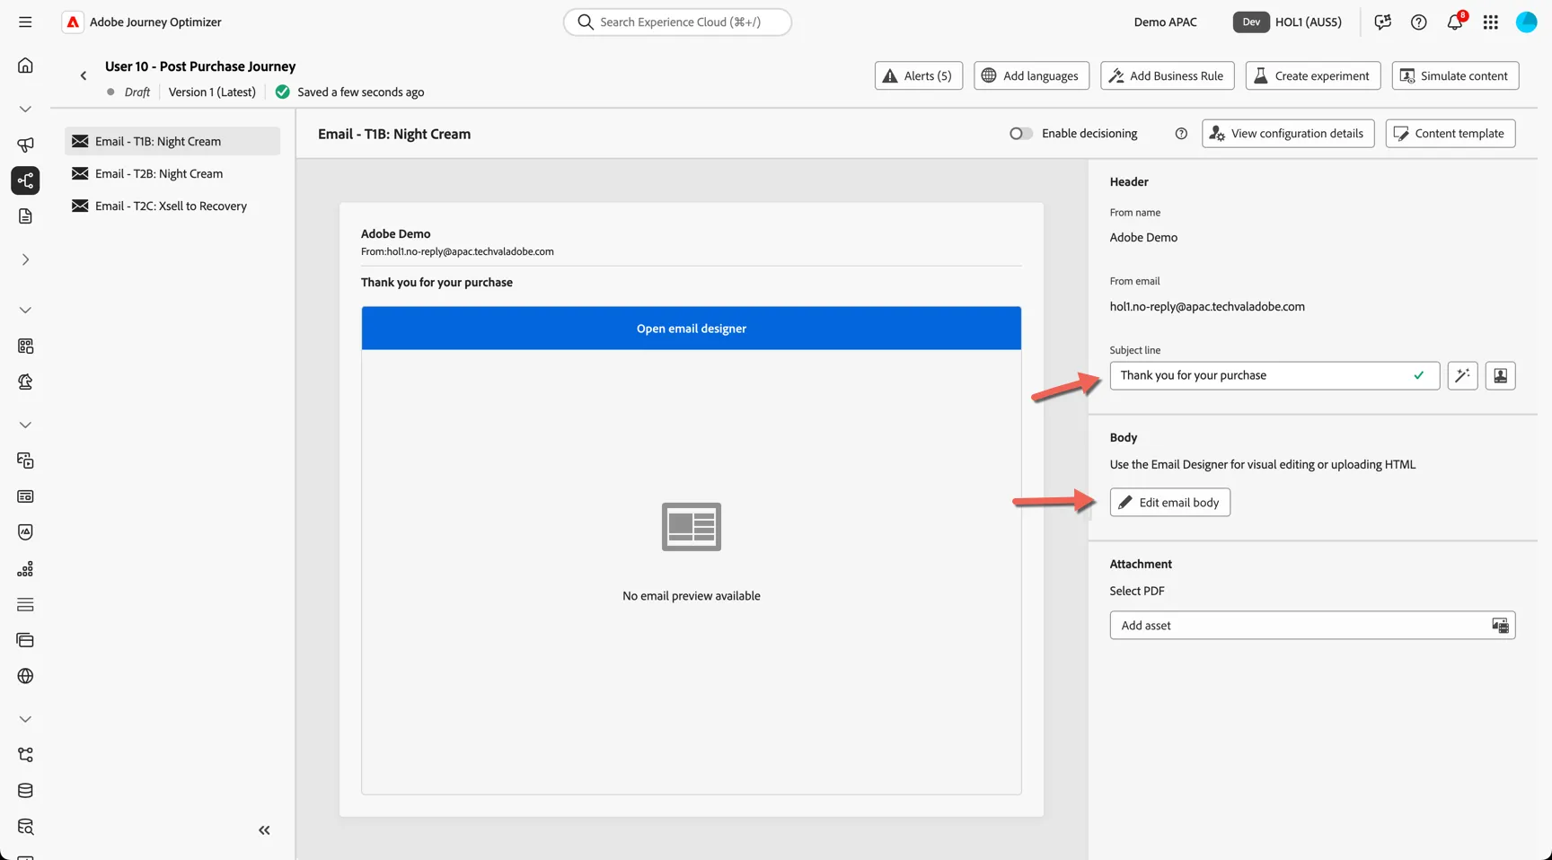Click Add languages button
1552x860 pixels.
pyautogui.click(x=1031, y=75)
